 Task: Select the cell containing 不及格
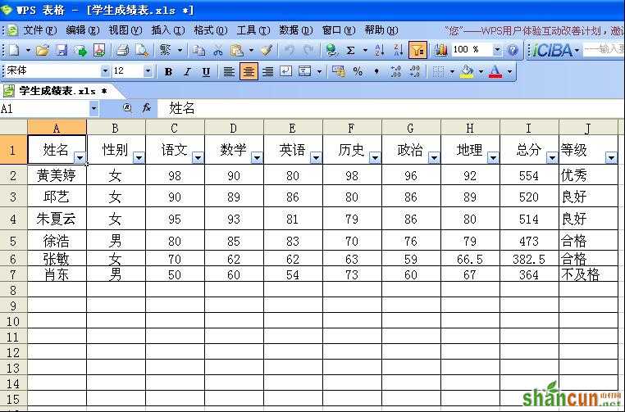pos(588,274)
